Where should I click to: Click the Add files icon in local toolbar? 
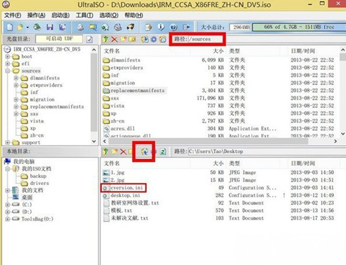(144, 152)
